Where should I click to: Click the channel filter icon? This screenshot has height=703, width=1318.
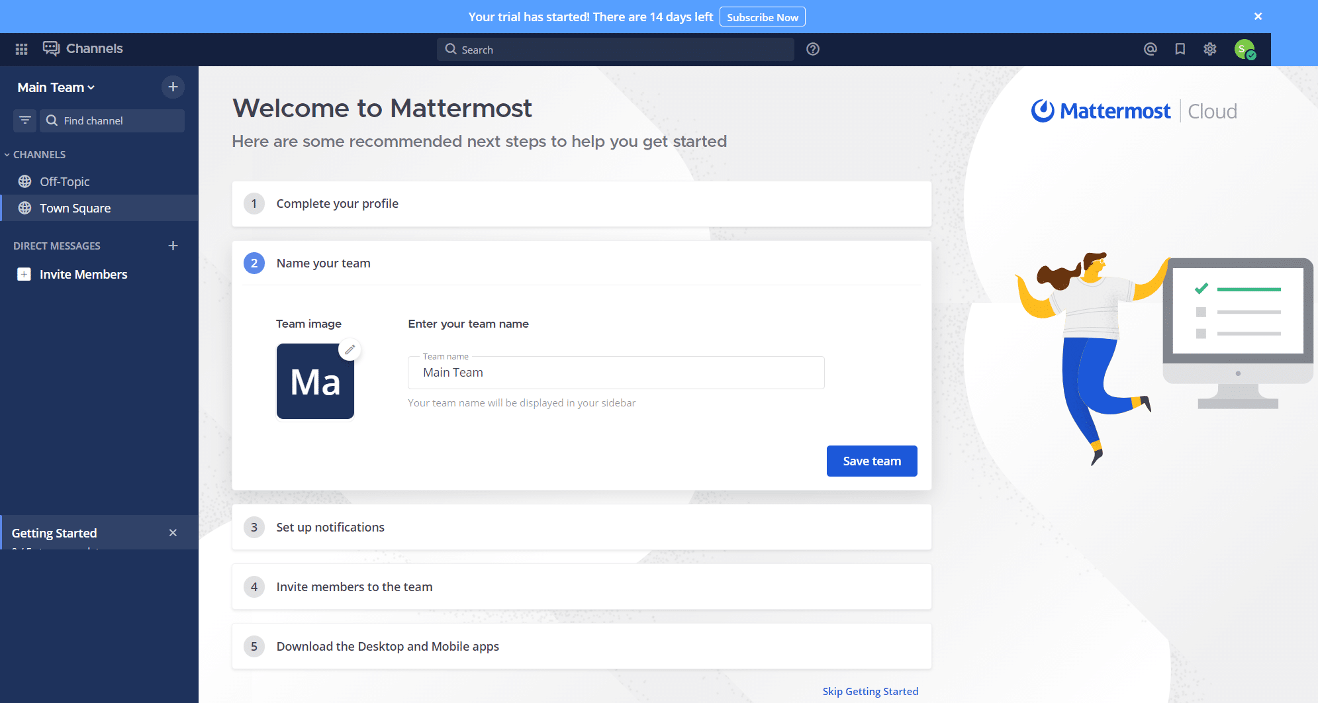tap(25, 120)
